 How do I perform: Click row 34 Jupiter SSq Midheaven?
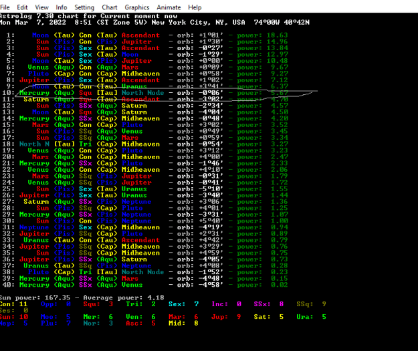pyautogui.click(x=145, y=246)
